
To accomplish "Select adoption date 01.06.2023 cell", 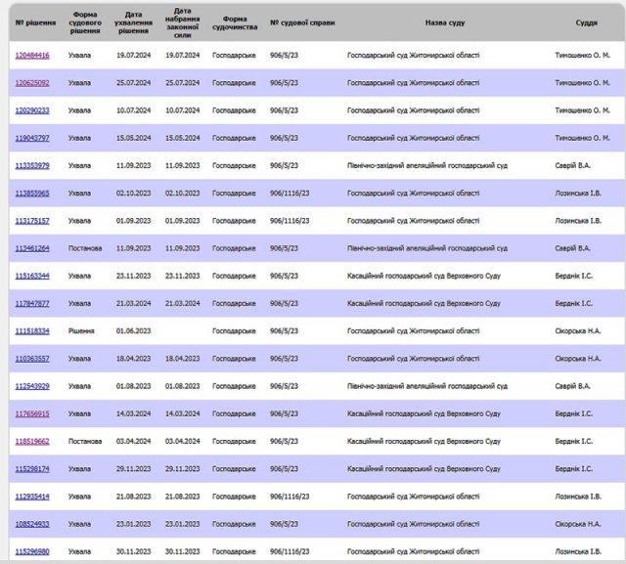I will [133, 331].
